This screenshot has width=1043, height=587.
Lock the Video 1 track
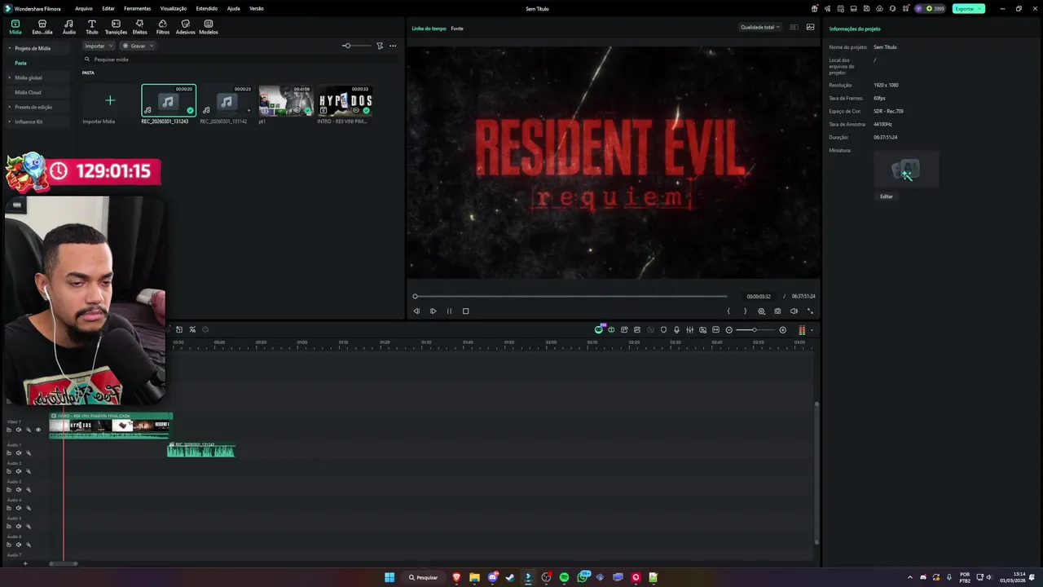coord(9,430)
